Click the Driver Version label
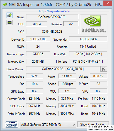114x131 pixels. [x=16, y=69]
